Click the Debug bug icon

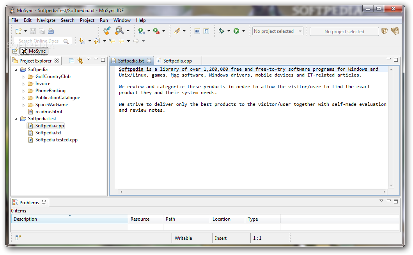pos(222,31)
